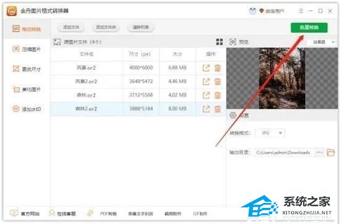Click the user avatar icon in title bar

tap(252, 11)
